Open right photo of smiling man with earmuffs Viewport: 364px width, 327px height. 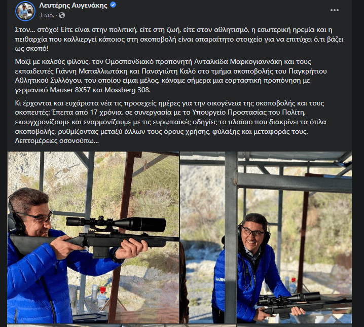(x=266, y=237)
